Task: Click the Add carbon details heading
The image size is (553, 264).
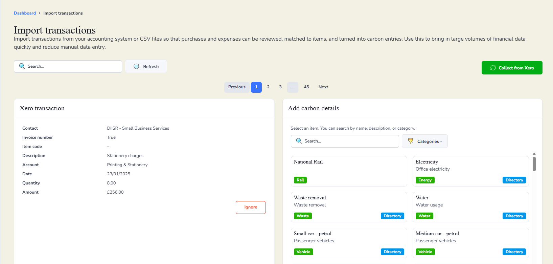Action: tap(313, 108)
